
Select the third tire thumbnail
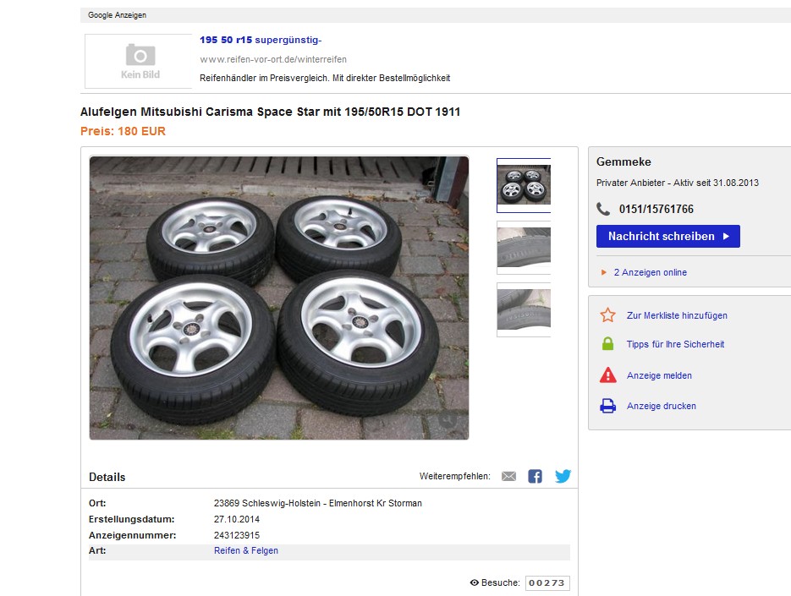[524, 309]
